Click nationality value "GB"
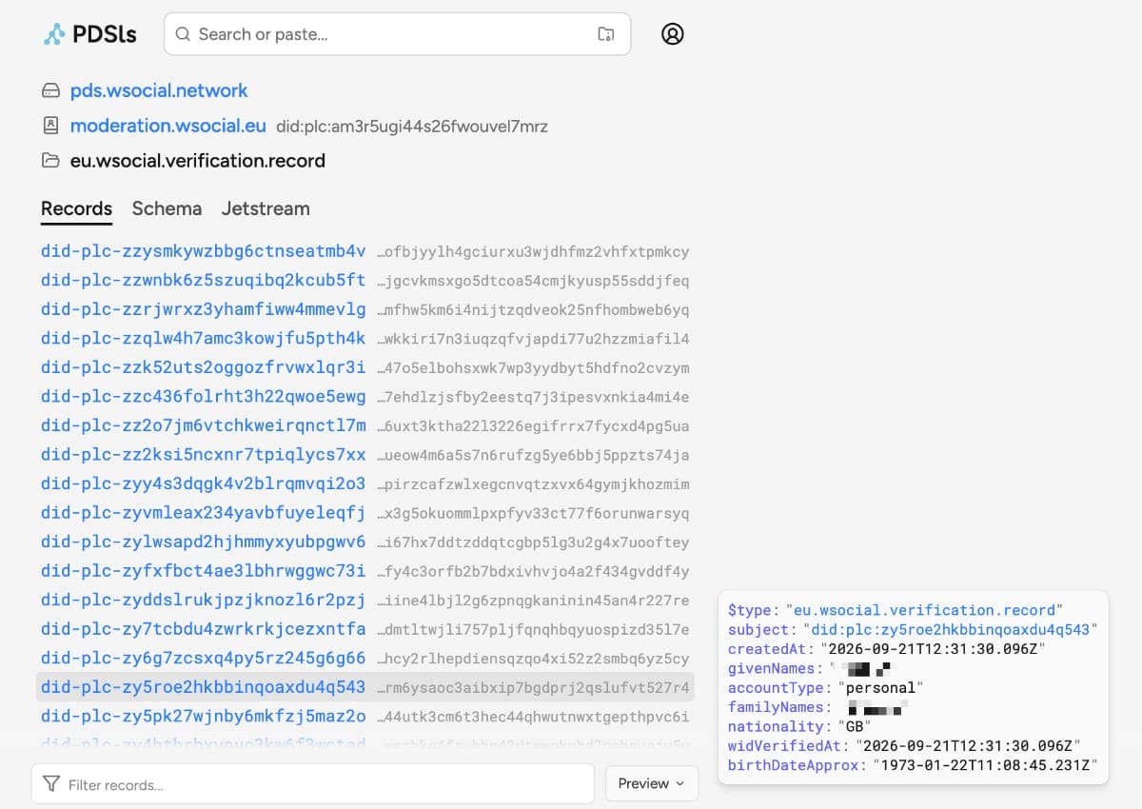Screen dimensions: 1142x809 854,726
